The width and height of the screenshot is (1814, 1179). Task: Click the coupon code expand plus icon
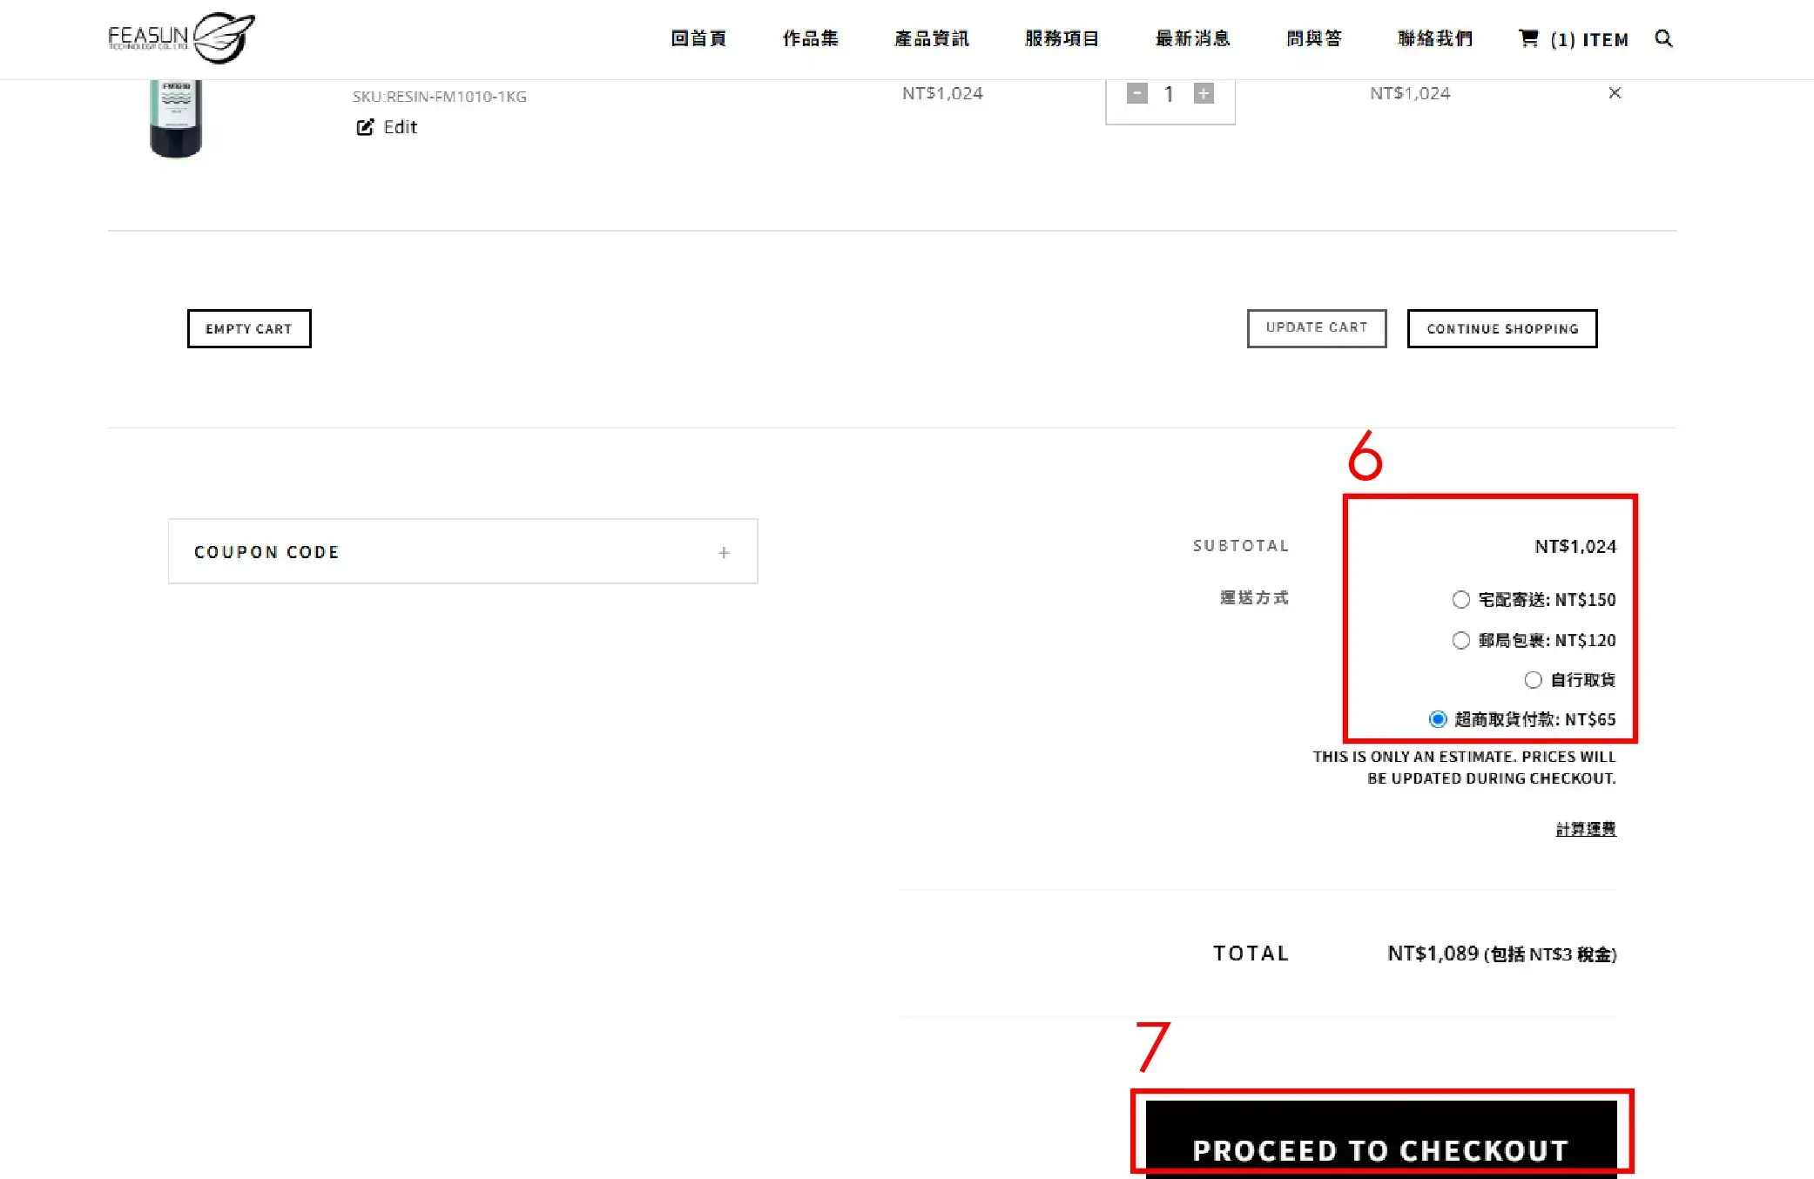(x=723, y=551)
